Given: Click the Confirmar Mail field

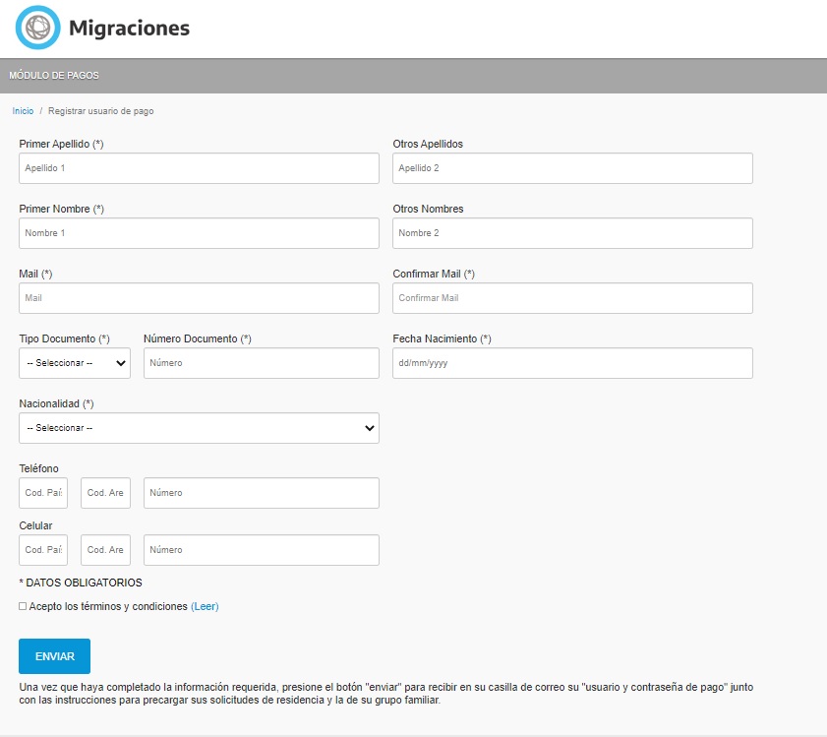Looking at the screenshot, I should click(570, 298).
